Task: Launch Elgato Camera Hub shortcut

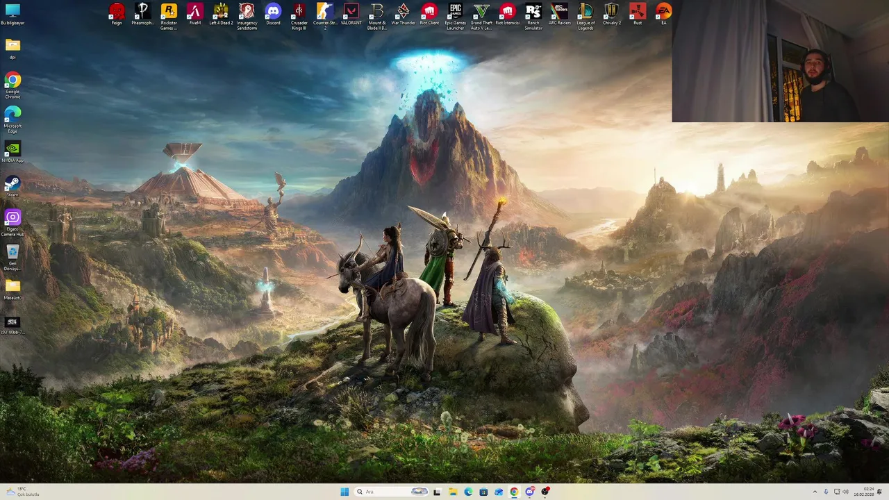Action: [x=13, y=224]
